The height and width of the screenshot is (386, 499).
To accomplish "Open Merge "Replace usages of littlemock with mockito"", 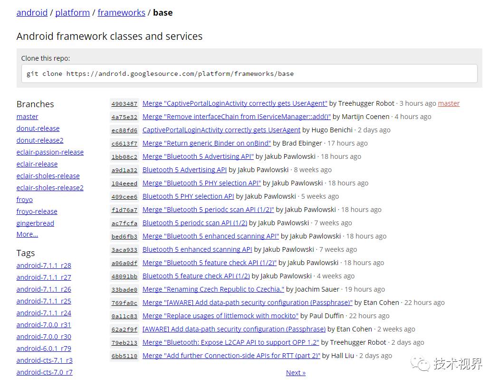I will (220, 316).
